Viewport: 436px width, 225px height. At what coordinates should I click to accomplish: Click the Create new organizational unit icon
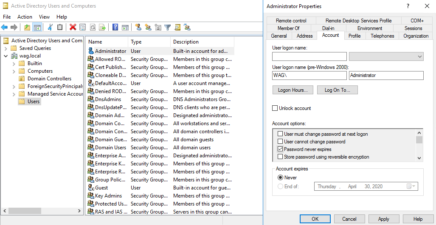pos(158,27)
